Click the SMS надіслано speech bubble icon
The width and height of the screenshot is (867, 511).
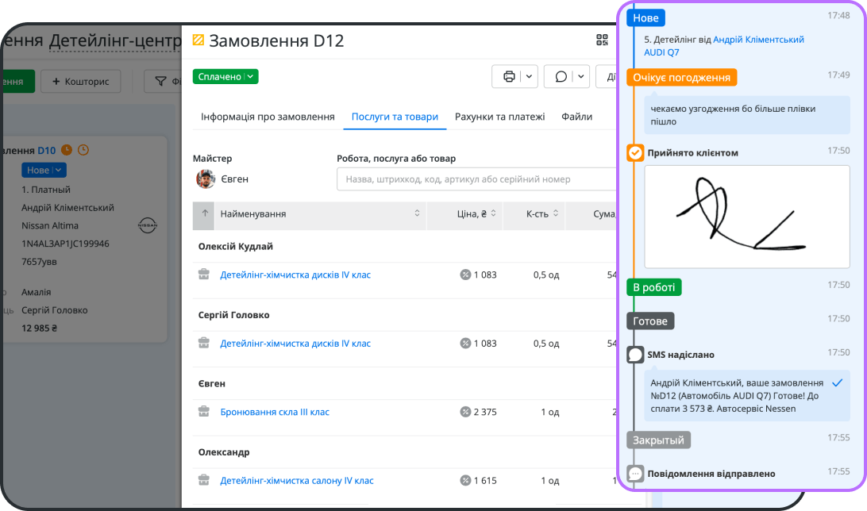[x=635, y=354]
